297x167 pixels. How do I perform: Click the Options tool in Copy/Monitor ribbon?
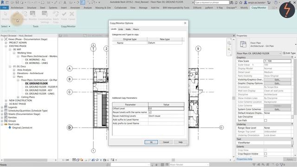click(x=17, y=16)
